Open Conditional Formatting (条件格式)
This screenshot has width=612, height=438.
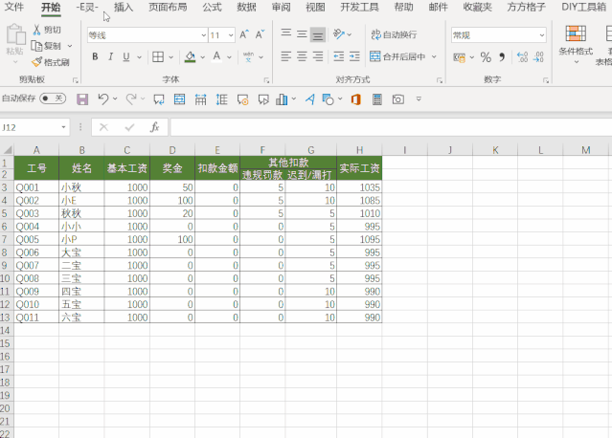576,44
